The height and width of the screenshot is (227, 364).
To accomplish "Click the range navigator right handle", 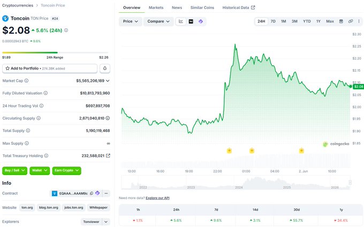I will [x=350, y=183].
